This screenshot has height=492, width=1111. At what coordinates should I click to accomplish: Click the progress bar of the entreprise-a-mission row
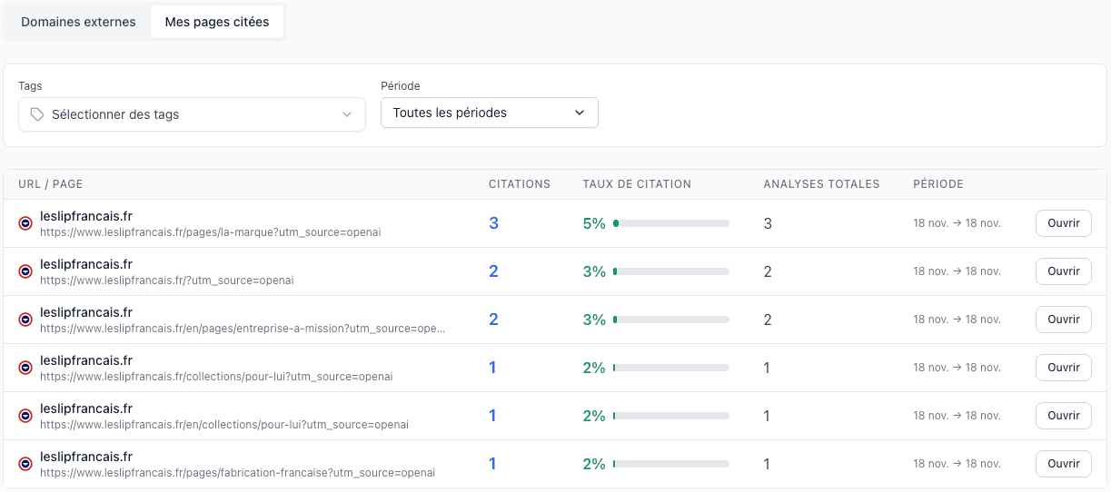point(671,320)
